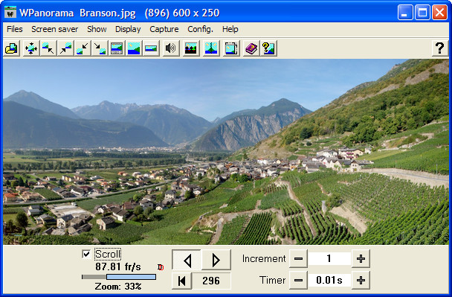
Task: Close the WPanorama window
Action: coord(439,13)
